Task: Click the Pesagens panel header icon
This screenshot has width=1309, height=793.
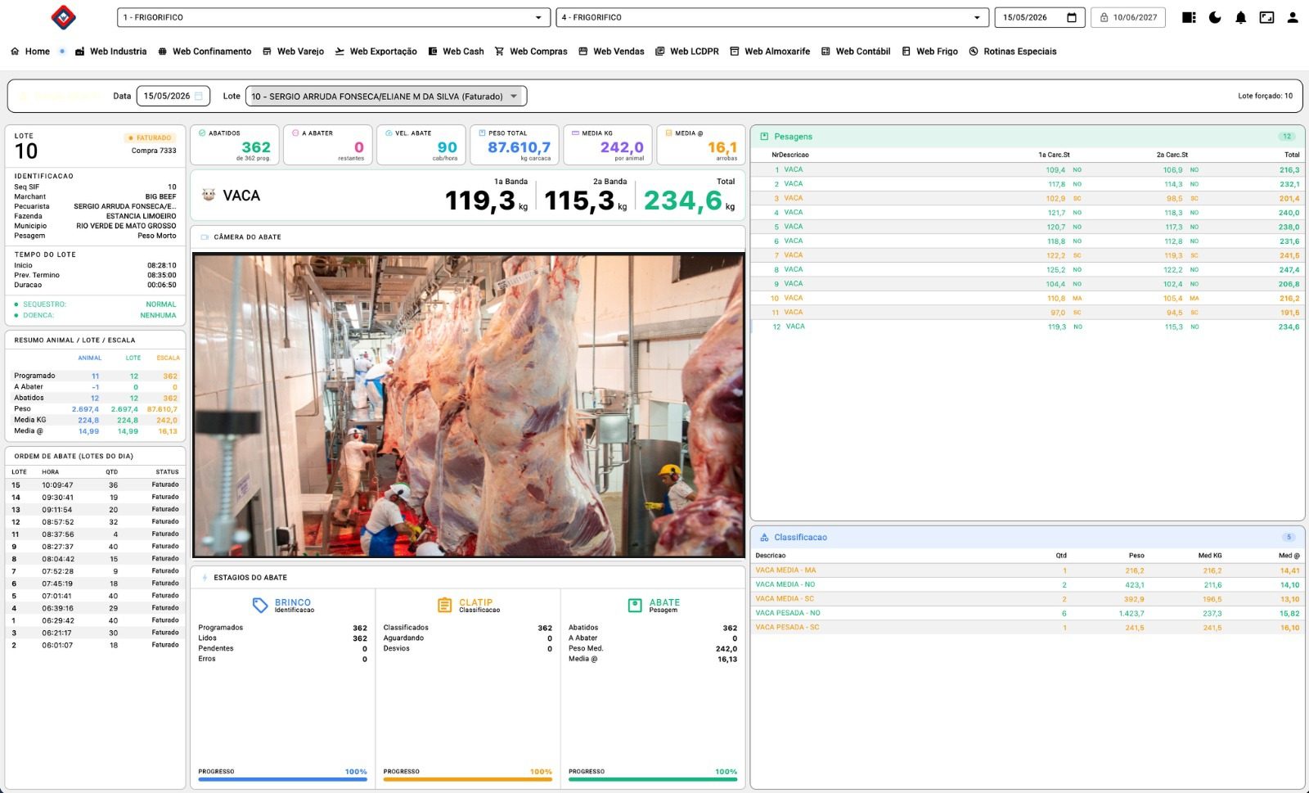Action: (x=764, y=137)
